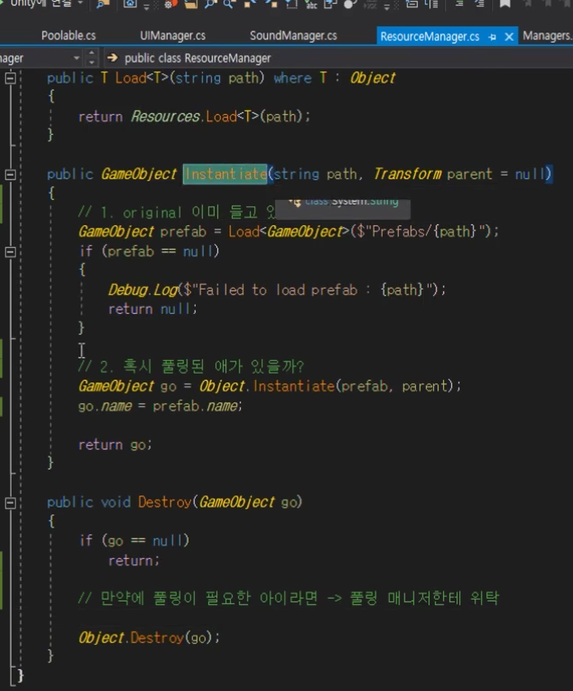Image resolution: width=573 pixels, height=691 pixels.
Task: Click 'Transform' parameter type in Instantiate
Action: click(x=408, y=174)
